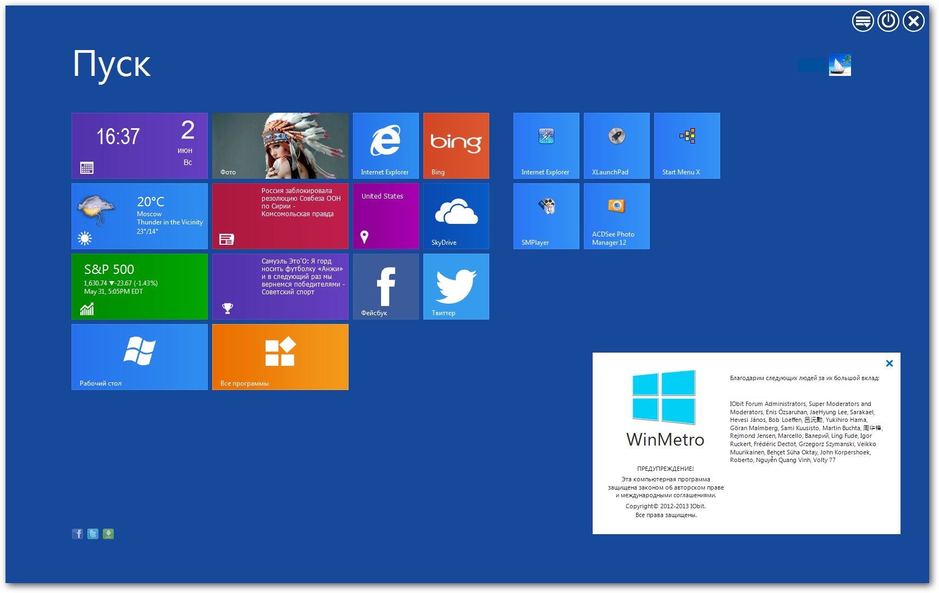Open the Твиттер tile
Viewport: 939px width, 593px height.
coord(456,287)
